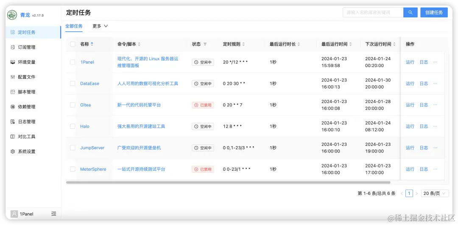Check the Gitea row checkbox
Image resolution: width=458 pixels, height=225 pixels.
(73, 105)
